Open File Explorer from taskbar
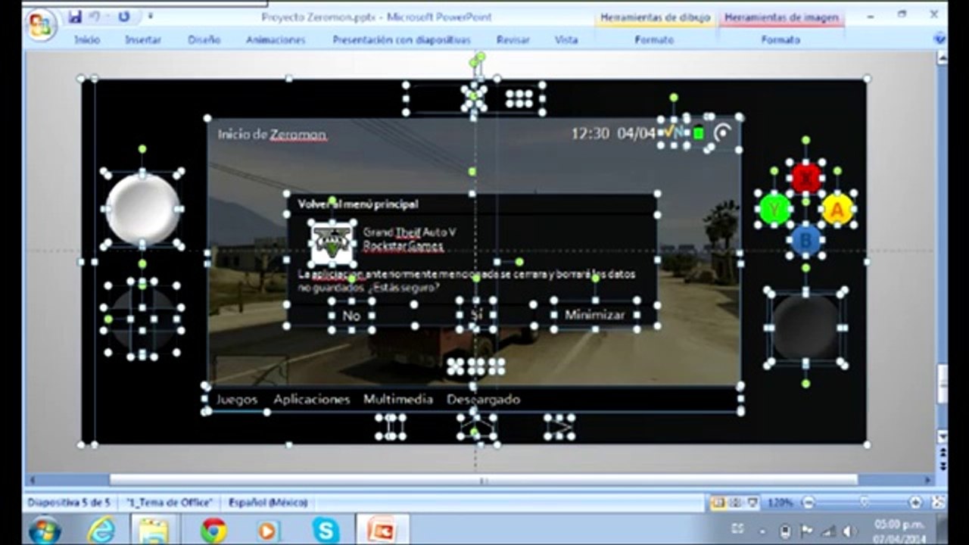The image size is (969, 545). [154, 531]
